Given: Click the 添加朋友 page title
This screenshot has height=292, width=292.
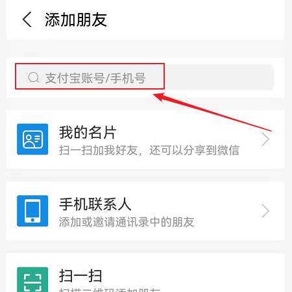Looking at the screenshot, I should [x=76, y=19].
